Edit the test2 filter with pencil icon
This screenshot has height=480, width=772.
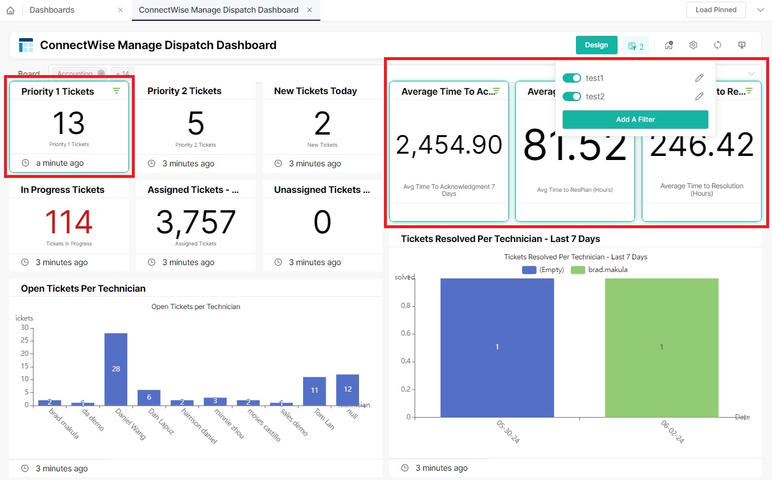[699, 96]
